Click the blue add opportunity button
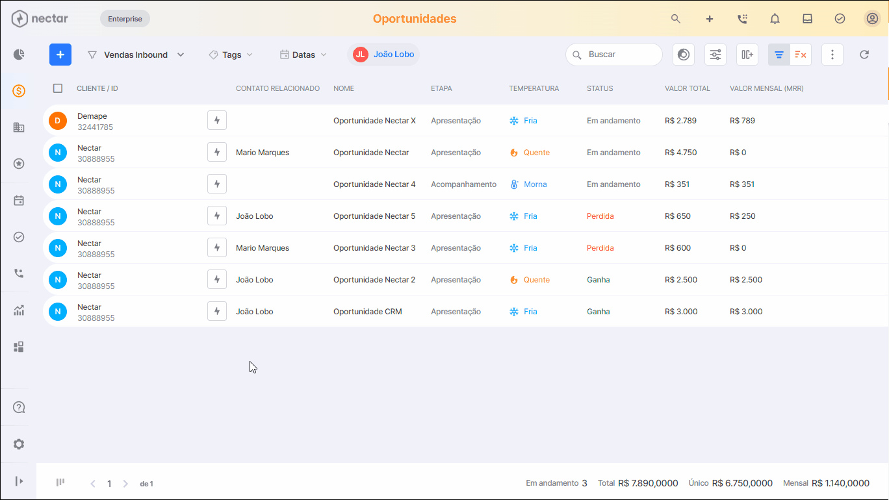The image size is (889, 500). 60,55
